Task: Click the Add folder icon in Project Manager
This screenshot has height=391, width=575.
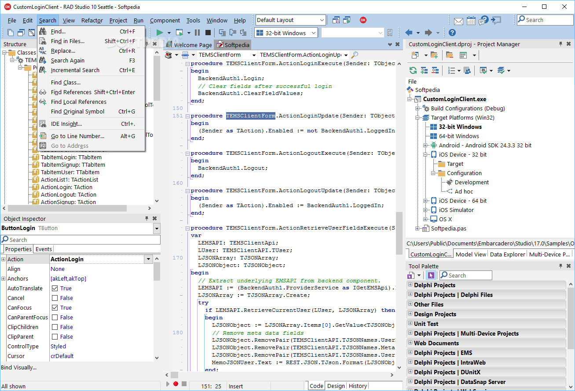Action: coord(434,55)
